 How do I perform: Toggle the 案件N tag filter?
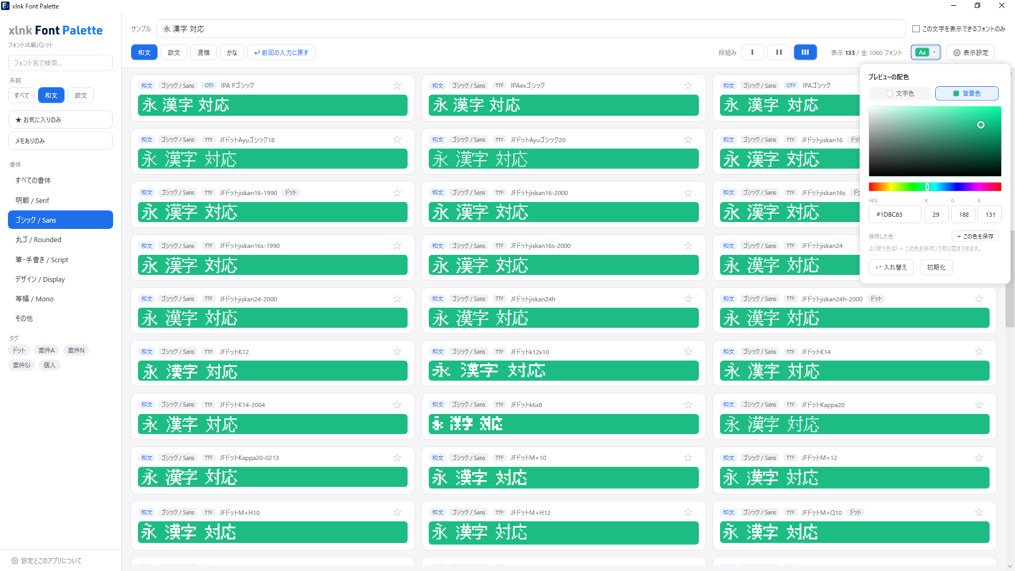point(76,350)
